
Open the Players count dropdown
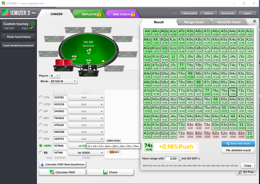point(55,76)
